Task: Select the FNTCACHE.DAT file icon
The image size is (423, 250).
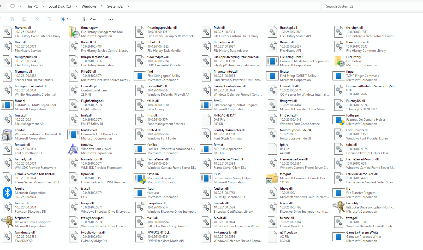Action: pyautogui.click(x=206, y=120)
